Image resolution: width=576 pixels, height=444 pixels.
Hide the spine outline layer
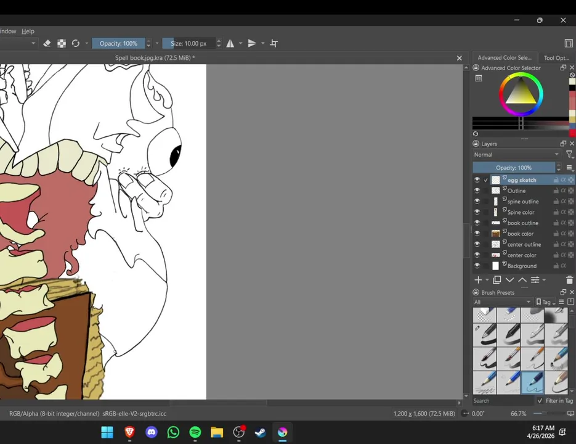tap(477, 201)
